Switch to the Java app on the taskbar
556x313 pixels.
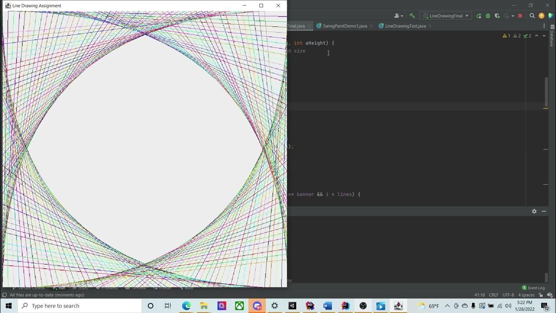398,306
